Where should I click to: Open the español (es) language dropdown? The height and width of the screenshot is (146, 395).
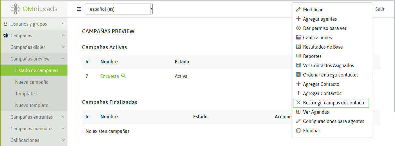coord(119,9)
